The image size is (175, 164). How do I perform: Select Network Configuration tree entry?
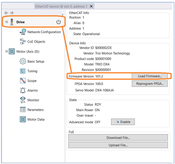(x=44, y=32)
